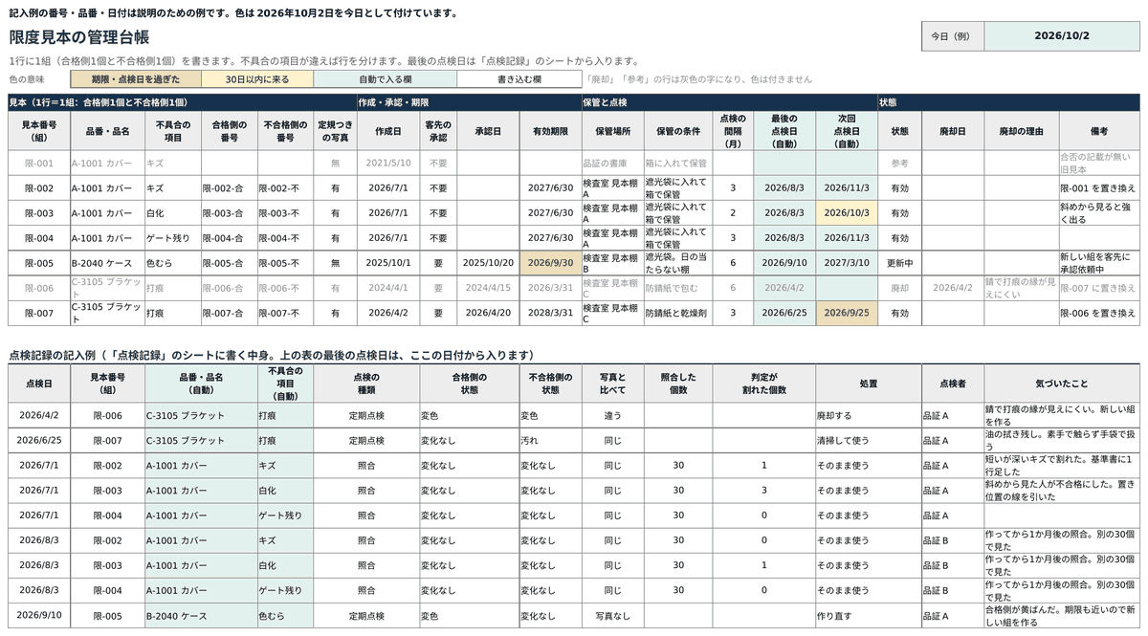
Task: Select the 廃却の理由 column header
Action: [1022, 131]
